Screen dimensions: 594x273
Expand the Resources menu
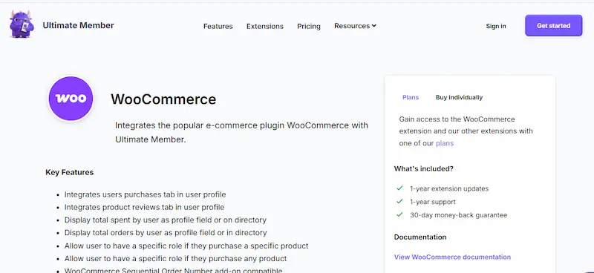click(355, 26)
